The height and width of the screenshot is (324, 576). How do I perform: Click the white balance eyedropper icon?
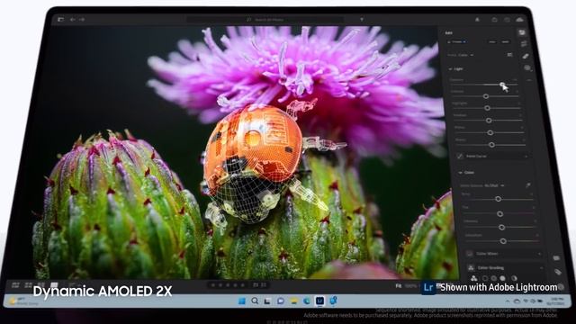(x=528, y=185)
